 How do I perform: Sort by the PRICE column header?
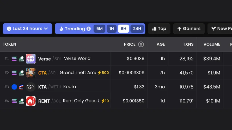point(130,44)
